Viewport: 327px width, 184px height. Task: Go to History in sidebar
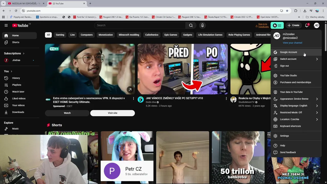pyautogui.click(x=19, y=78)
